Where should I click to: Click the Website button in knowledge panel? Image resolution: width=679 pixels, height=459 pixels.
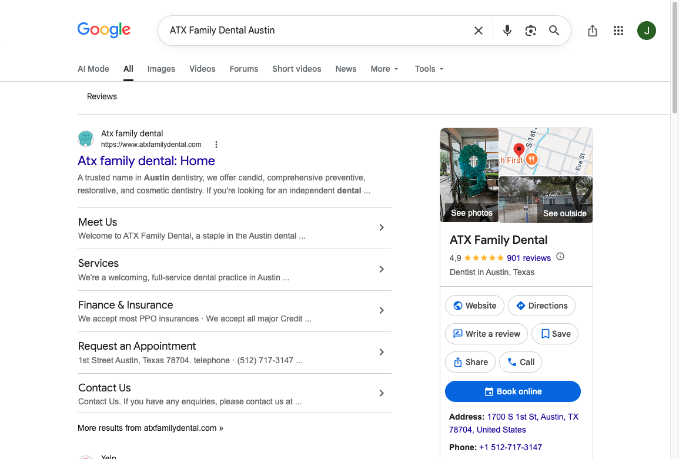pyautogui.click(x=474, y=306)
